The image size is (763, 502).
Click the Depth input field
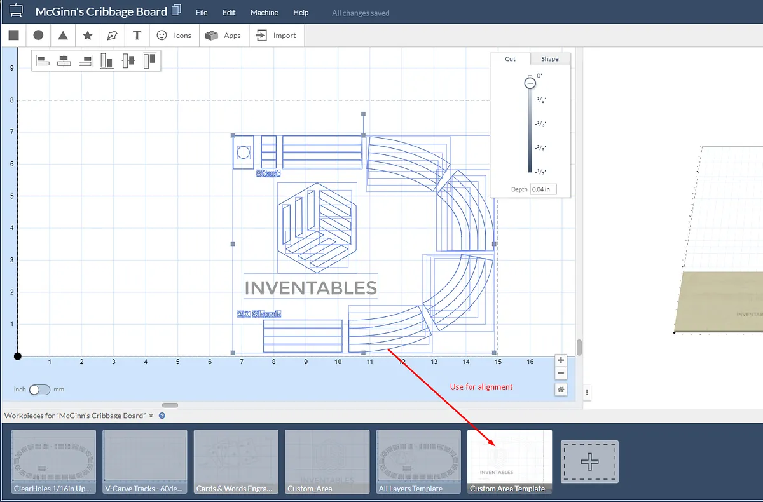pos(543,189)
